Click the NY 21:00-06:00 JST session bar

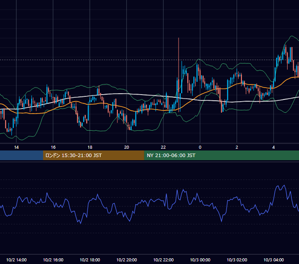221,155
